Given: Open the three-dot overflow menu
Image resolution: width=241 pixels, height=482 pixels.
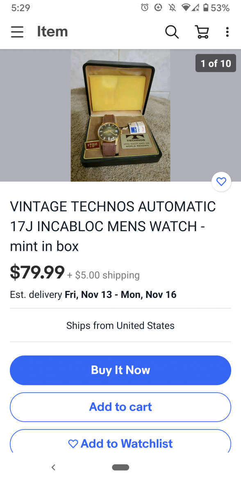Looking at the screenshot, I should (227, 32).
